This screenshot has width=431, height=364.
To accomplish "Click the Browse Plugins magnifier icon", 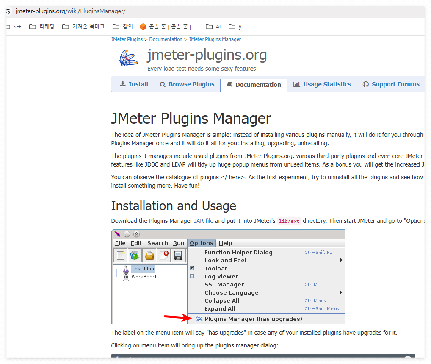I will point(163,84).
